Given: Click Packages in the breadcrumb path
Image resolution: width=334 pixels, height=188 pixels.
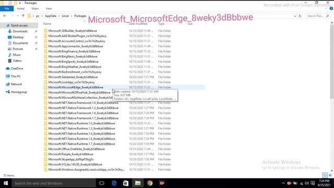Looking at the screenshot, I should pos(80,16).
